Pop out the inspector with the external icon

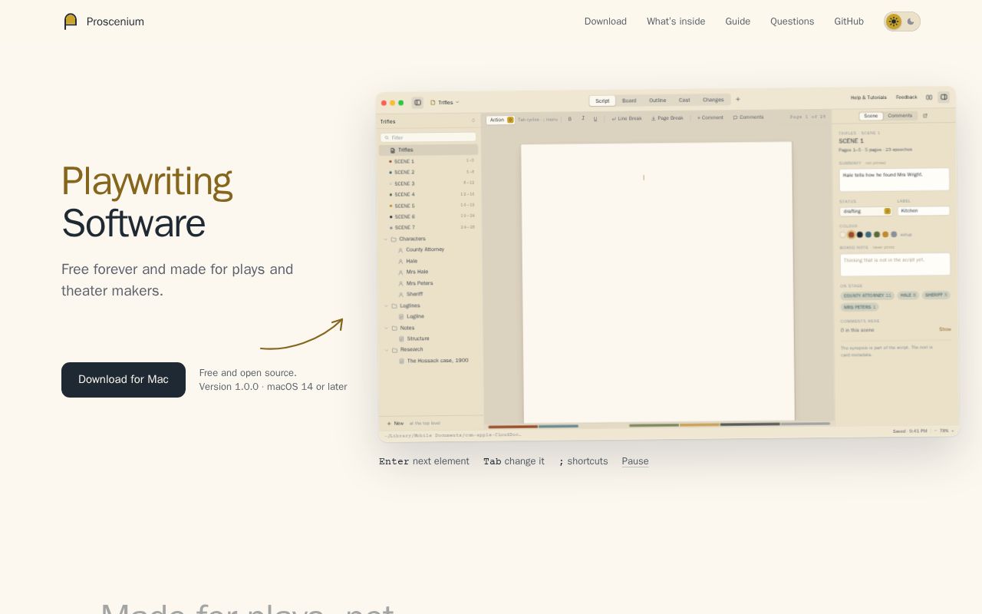tap(925, 116)
